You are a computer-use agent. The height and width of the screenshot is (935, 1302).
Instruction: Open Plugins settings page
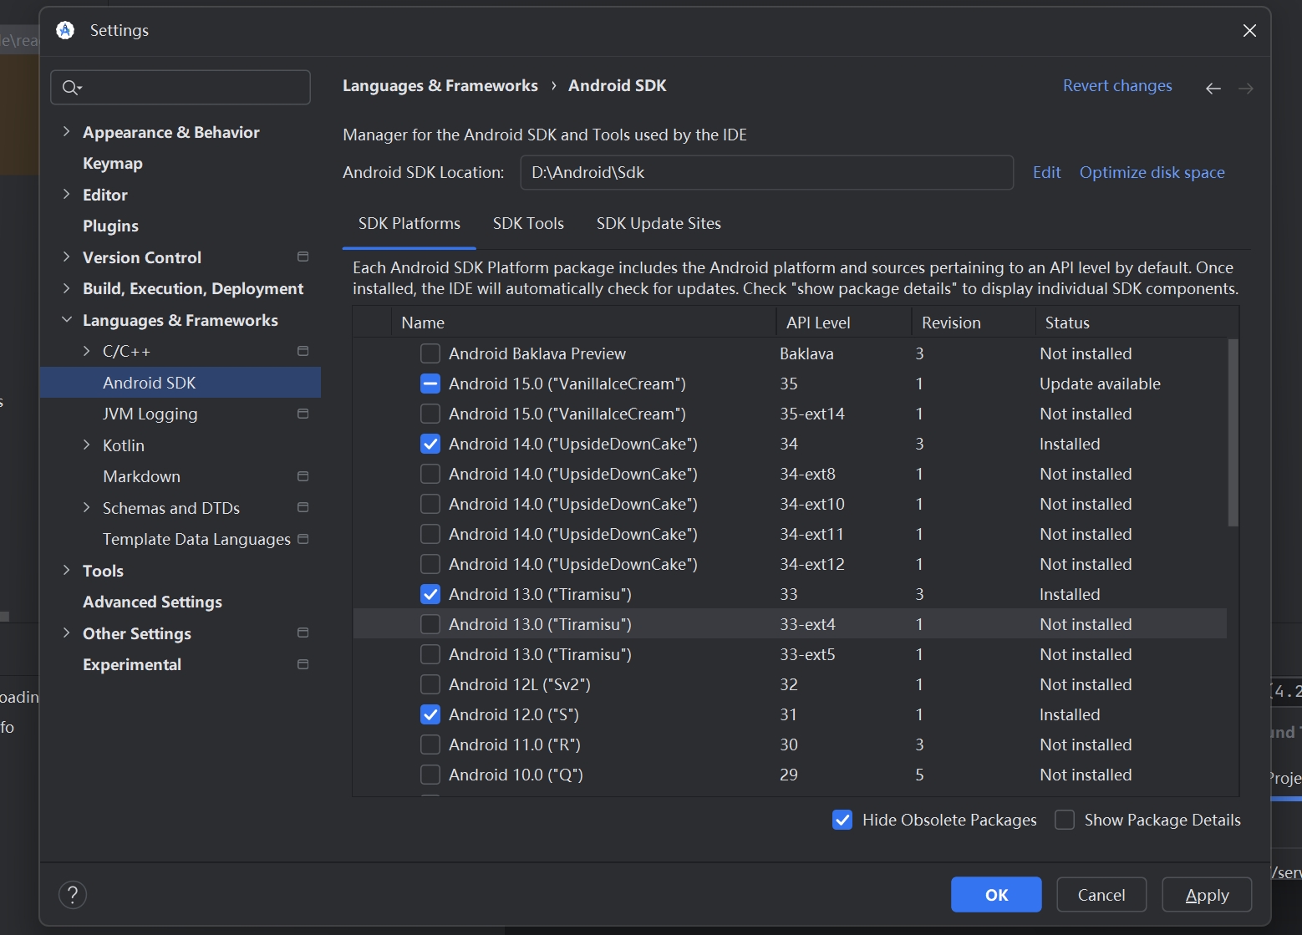(x=110, y=226)
